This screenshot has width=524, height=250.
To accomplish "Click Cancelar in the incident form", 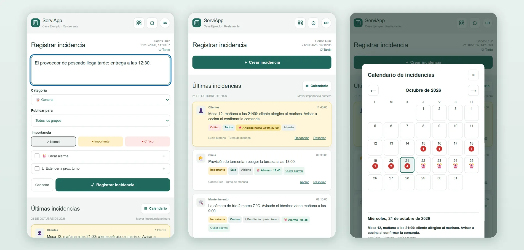I will 42,185.
